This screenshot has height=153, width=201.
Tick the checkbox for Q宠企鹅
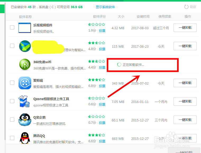(12, 120)
